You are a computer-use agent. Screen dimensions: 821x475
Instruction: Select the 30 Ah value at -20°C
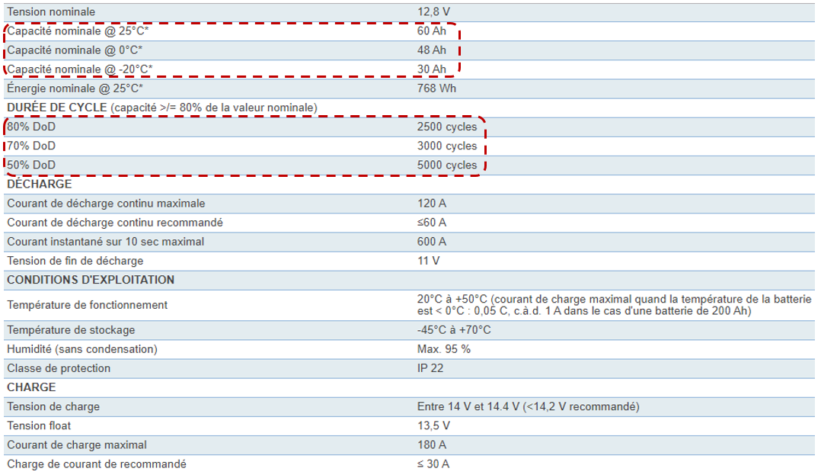431,69
